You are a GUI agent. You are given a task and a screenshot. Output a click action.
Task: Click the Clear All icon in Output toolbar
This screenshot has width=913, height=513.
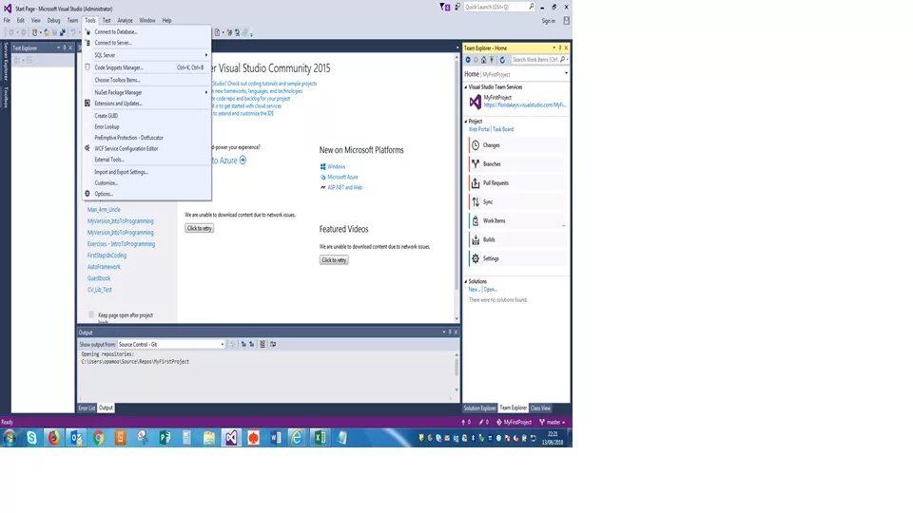262,344
